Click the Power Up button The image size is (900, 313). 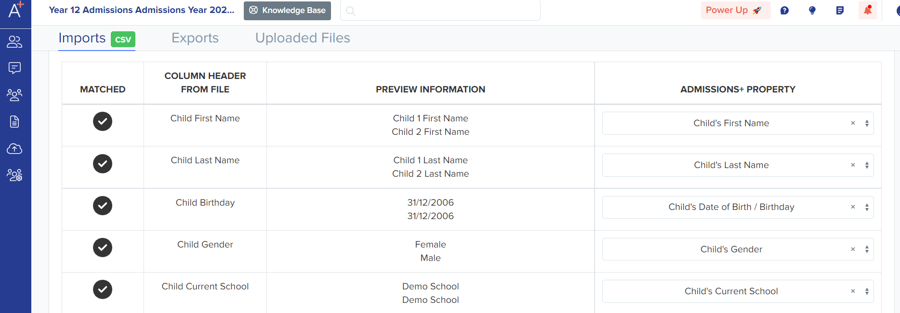point(735,10)
